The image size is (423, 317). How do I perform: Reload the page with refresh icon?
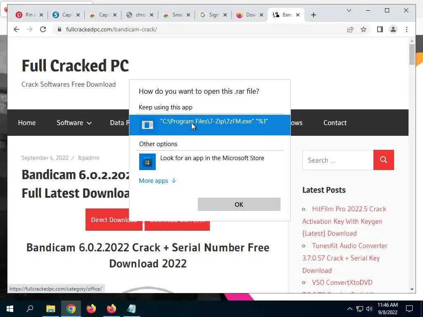coord(43,29)
